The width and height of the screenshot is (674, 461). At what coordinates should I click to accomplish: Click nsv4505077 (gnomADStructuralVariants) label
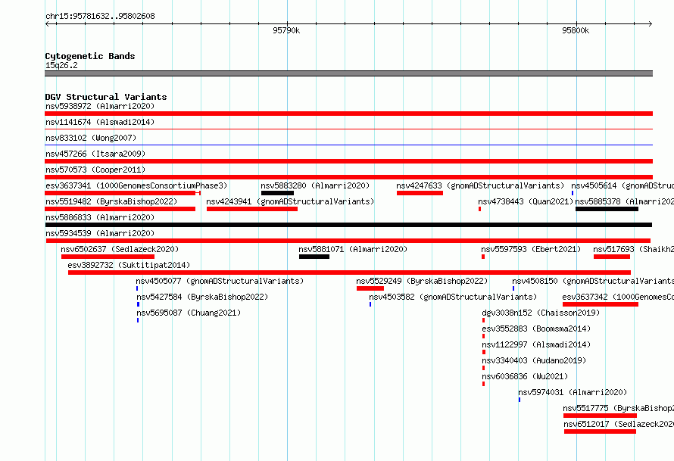point(220,281)
